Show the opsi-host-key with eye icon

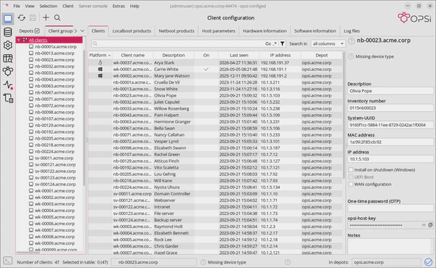point(424,225)
